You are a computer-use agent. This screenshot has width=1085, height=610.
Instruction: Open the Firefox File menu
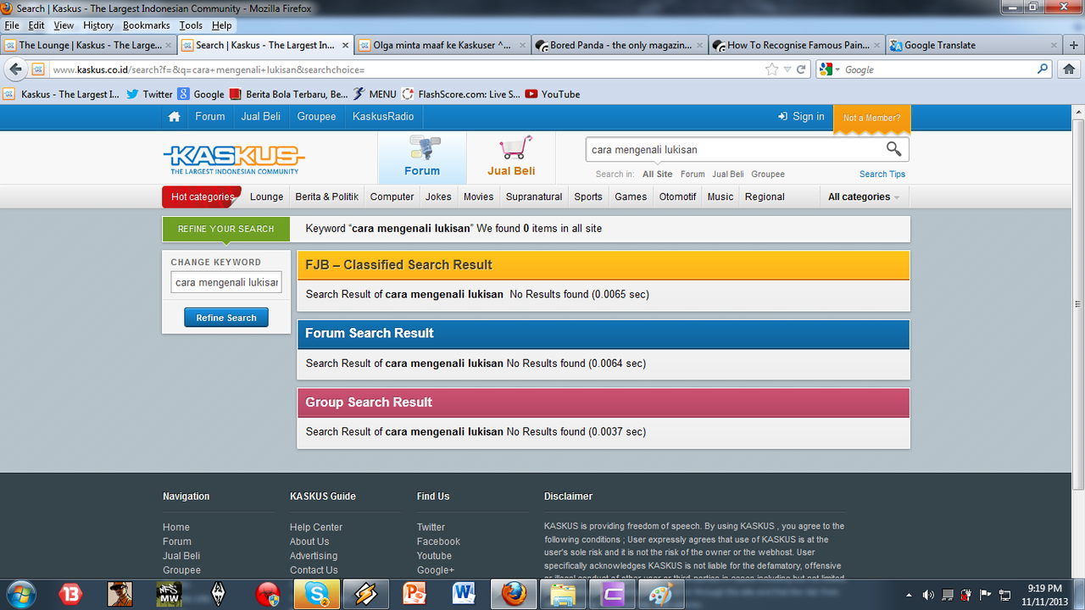pos(12,25)
